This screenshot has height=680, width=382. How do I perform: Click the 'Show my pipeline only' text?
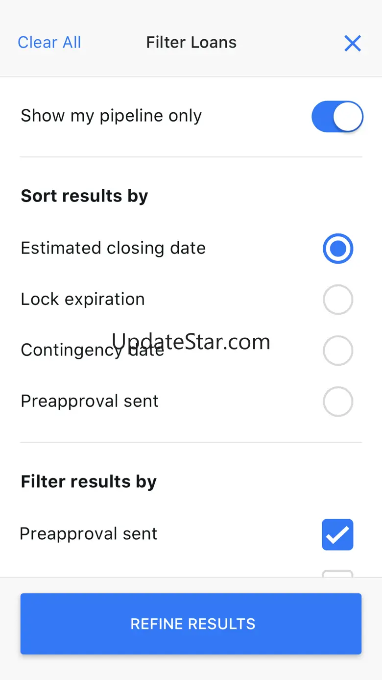[111, 116]
